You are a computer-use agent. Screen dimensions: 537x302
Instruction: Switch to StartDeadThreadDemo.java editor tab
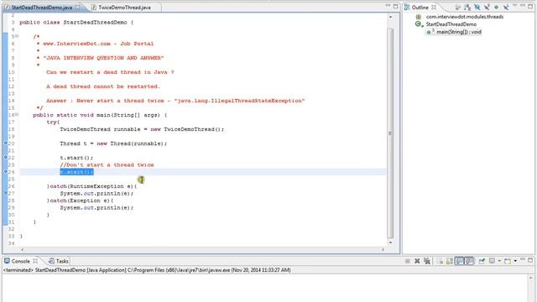[41, 8]
